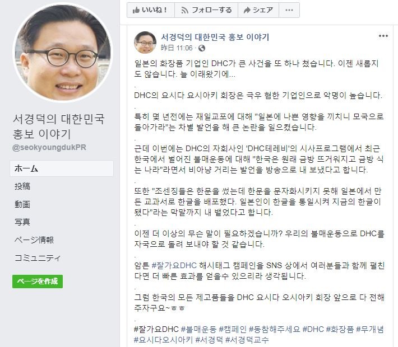This screenshot has width=398, height=347.
Task: Click the #서경덕교수 hashtag link
Action: (x=247, y=340)
